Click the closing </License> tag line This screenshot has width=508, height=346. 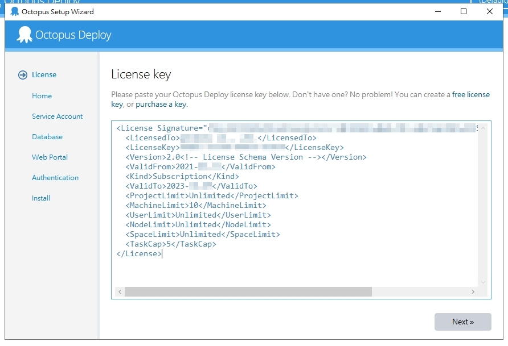[x=139, y=253]
